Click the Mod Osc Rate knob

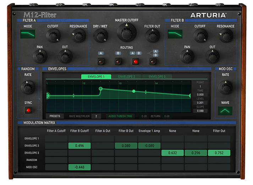pos(225,87)
